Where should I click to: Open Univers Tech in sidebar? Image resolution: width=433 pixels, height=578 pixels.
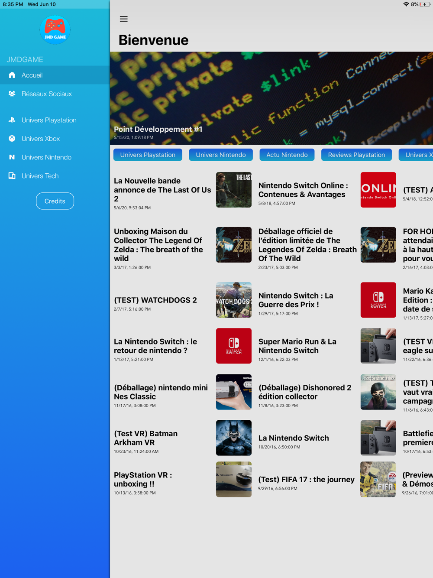(x=55, y=176)
